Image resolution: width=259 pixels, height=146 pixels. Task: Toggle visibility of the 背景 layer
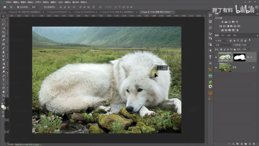[216, 67]
